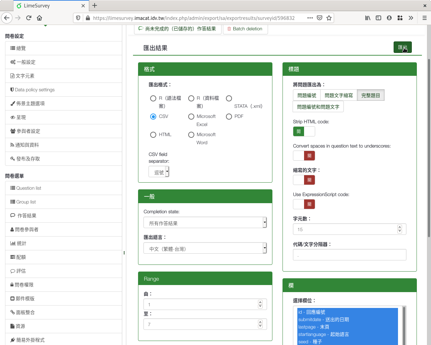
Task: Close the LimeSurvey tab
Action: pos(83,6)
